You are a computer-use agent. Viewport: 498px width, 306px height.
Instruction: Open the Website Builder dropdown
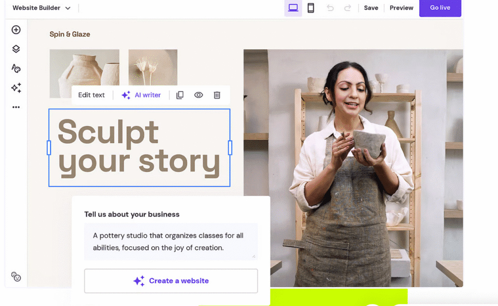coord(41,8)
